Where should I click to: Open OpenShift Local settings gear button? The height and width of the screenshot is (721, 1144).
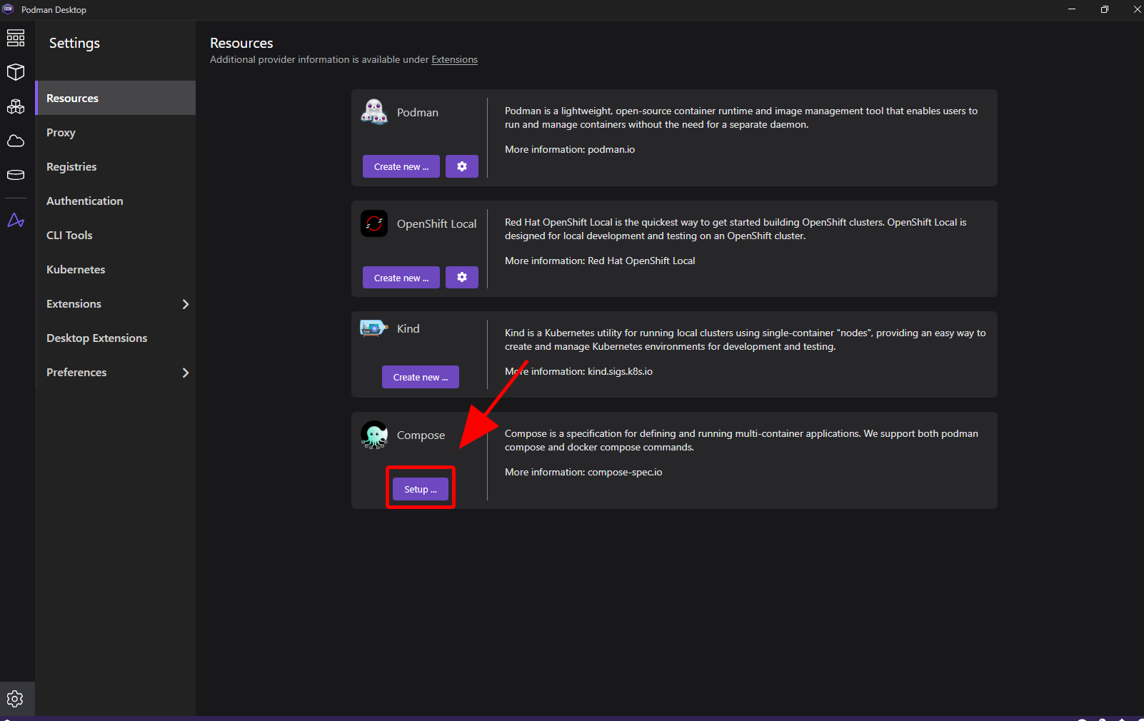[x=462, y=277]
